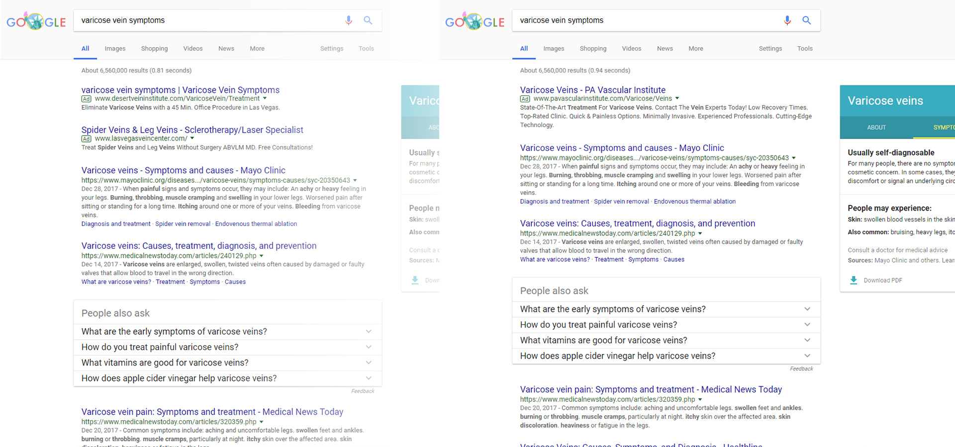The height and width of the screenshot is (447, 955).
Task: Click the faded download icon in left knowledge panel
Action: [x=415, y=280]
